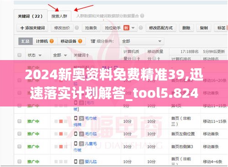Open keyword link 婴儿毯
Screen dimensions: 228x167
click(x=91, y=162)
